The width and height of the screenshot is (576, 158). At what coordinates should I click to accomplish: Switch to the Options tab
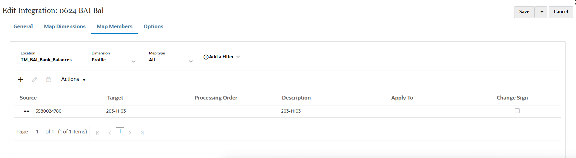click(153, 26)
